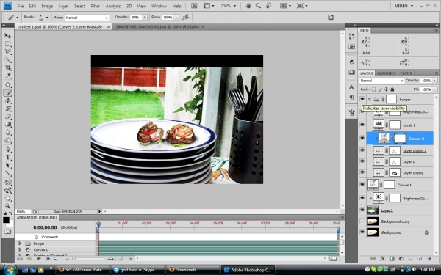Open the Analysis menu
The image size is (441, 275).
pyautogui.click(x=113, y=6)
